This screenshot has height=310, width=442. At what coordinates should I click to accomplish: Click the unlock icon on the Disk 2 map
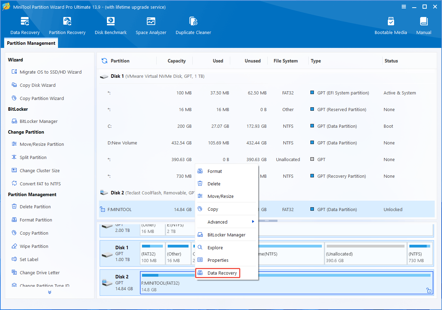[x=429, y=290]
